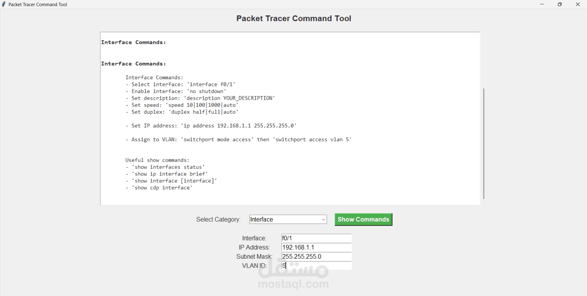
Task: Click the "Set IP address" command line
Action: [211, 126]
